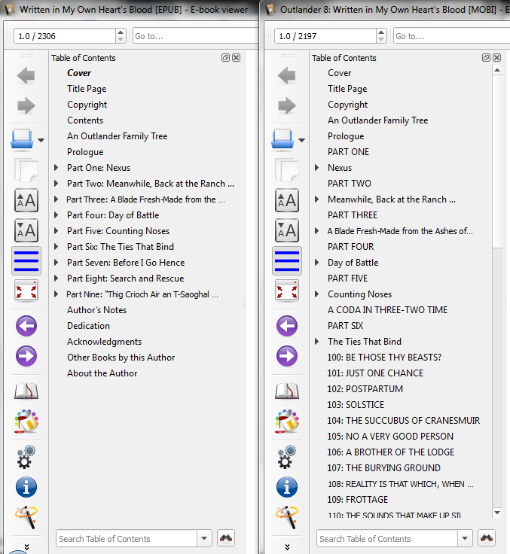
Task: Open Search Table of Contents dropdown in MOBI viewer
Action: click(x=465, y=538)
